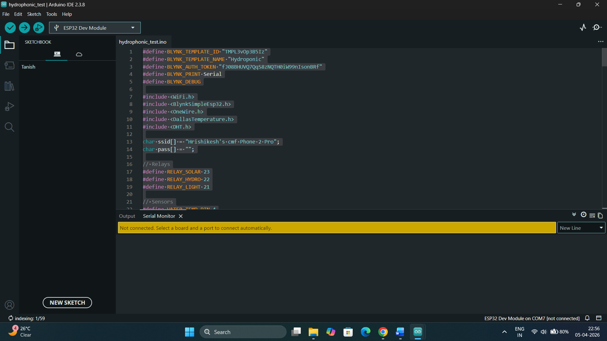Switch to the Output tab
The image size is (607, 341).
127,216
